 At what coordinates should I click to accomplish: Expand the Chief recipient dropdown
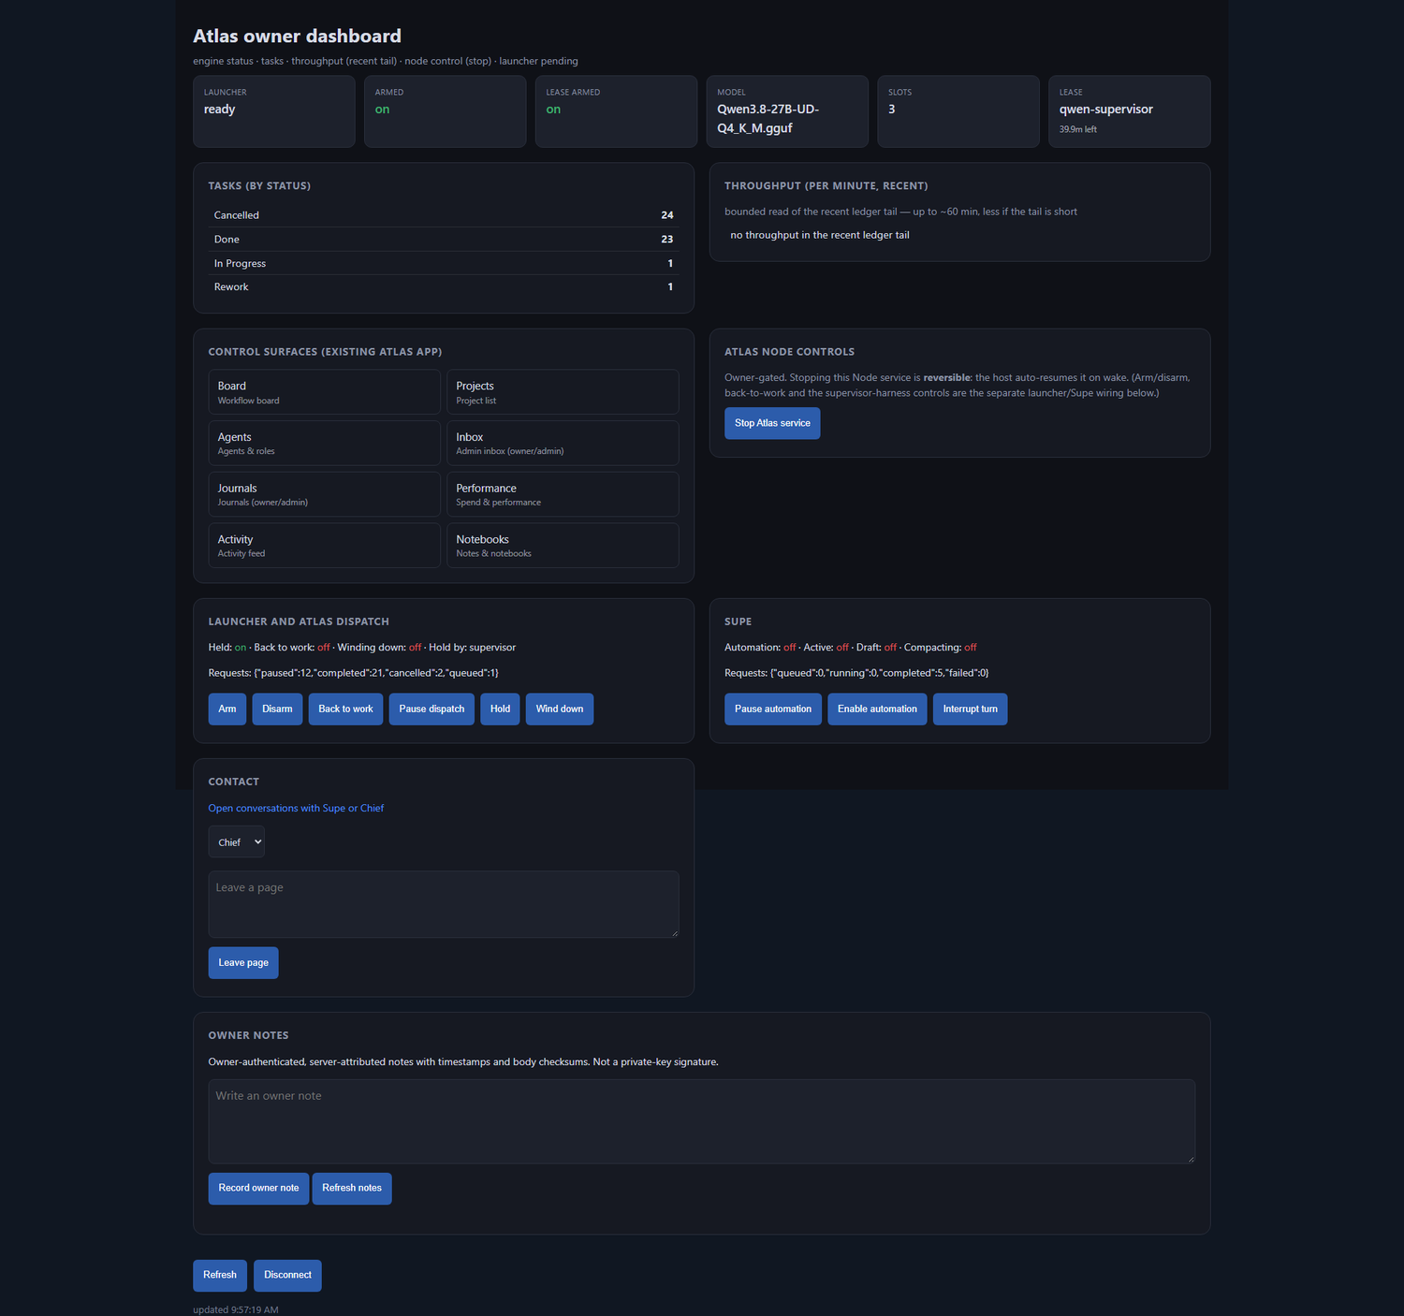(236, 842)
